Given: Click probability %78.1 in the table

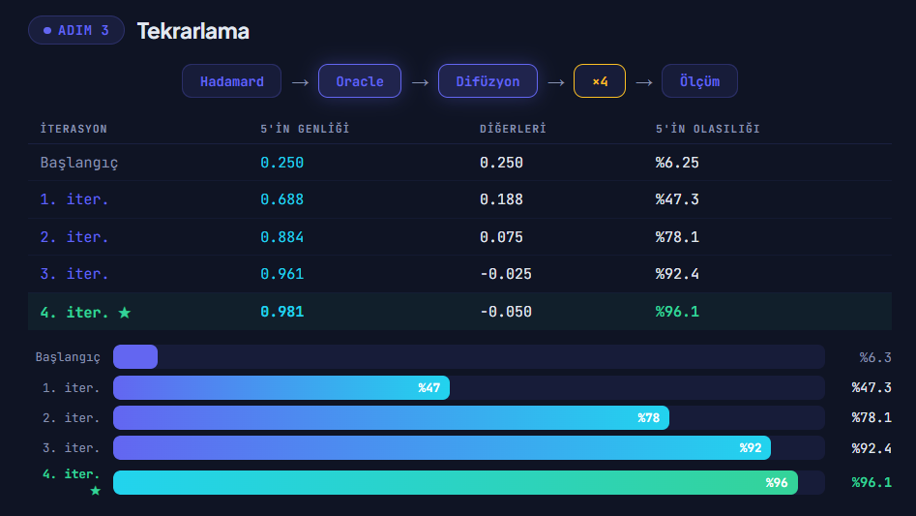Looking at the screenshot, I should [x=677, y=236].
